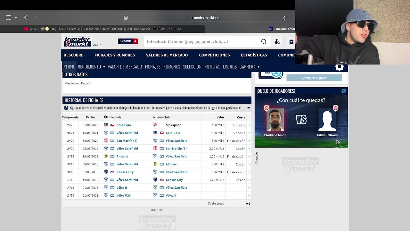
Task: Open details arrow for 07/08/2018 transfer
Action: click(x=249, y=172)
